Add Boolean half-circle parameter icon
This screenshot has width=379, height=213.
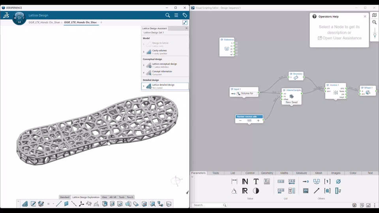(x=256, y=191)
